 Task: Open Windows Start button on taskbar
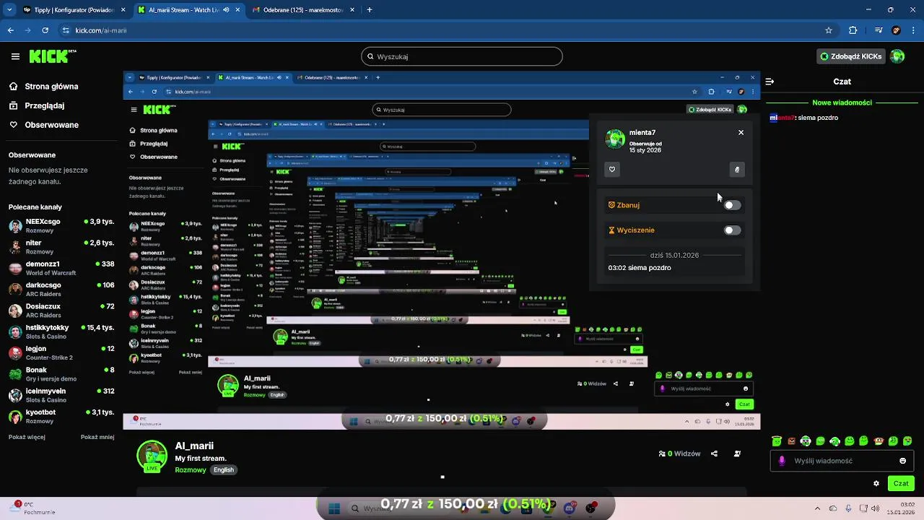coord(334,508)
